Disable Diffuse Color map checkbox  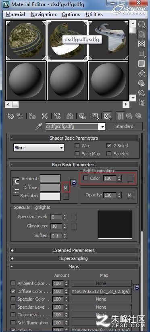[x=13, y=291]
